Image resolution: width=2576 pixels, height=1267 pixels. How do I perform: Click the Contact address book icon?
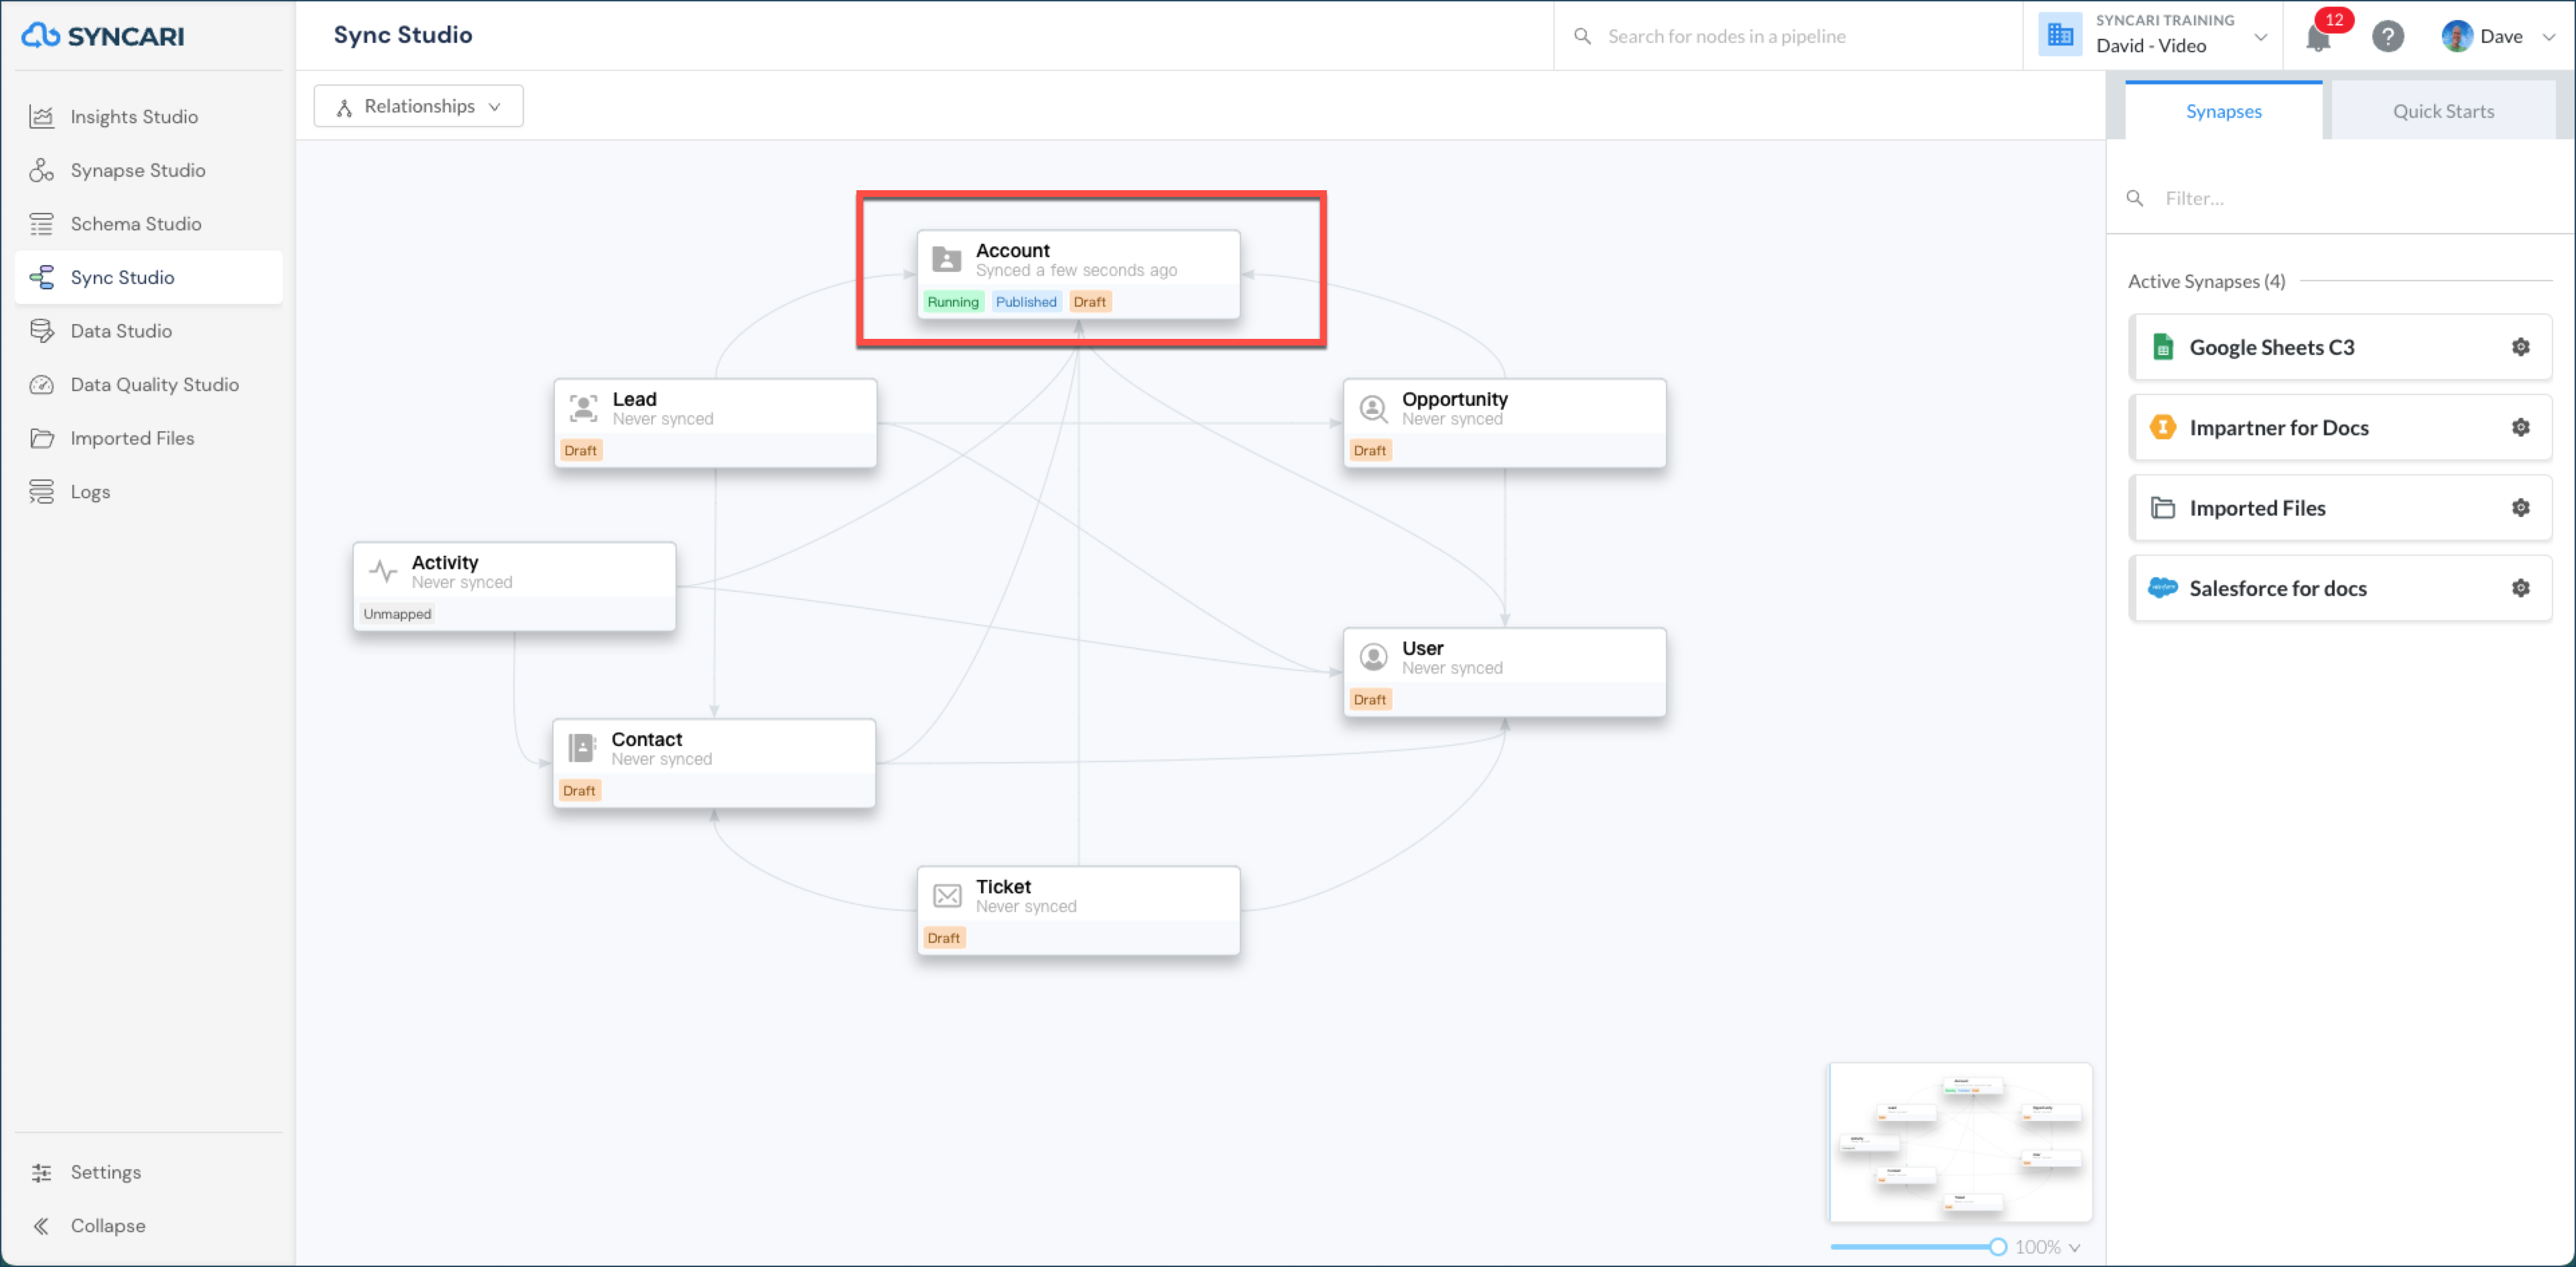(x=582, y=749)
